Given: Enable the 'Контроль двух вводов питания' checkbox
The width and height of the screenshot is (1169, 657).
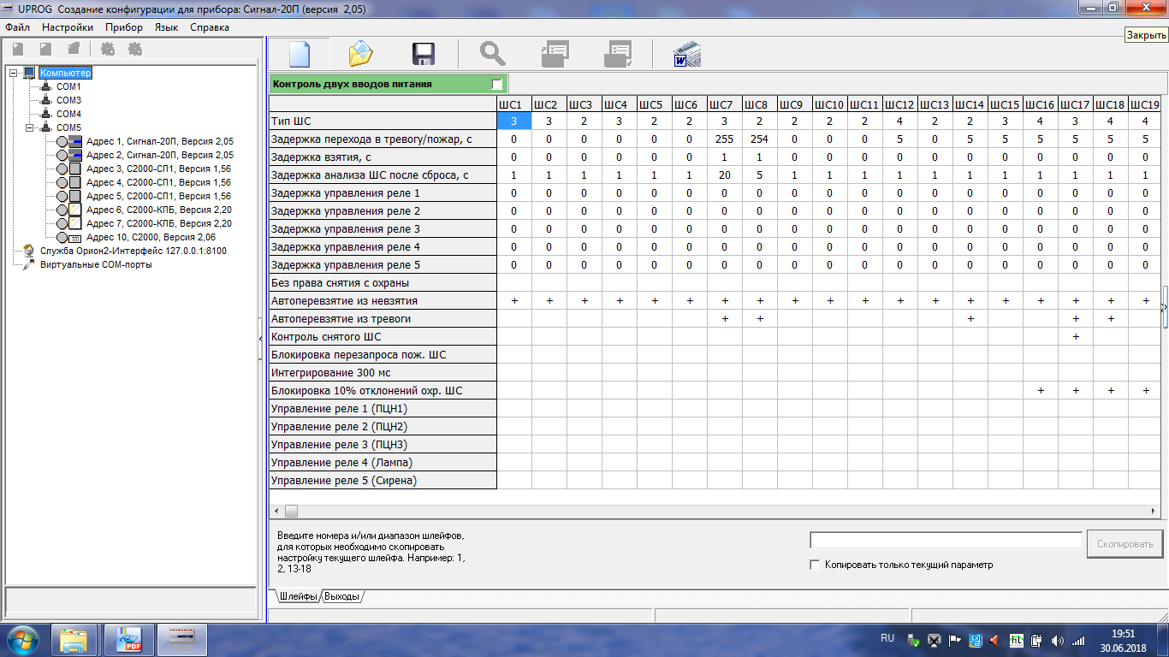Looking at the screenshot, I should (x=496, y=84).
